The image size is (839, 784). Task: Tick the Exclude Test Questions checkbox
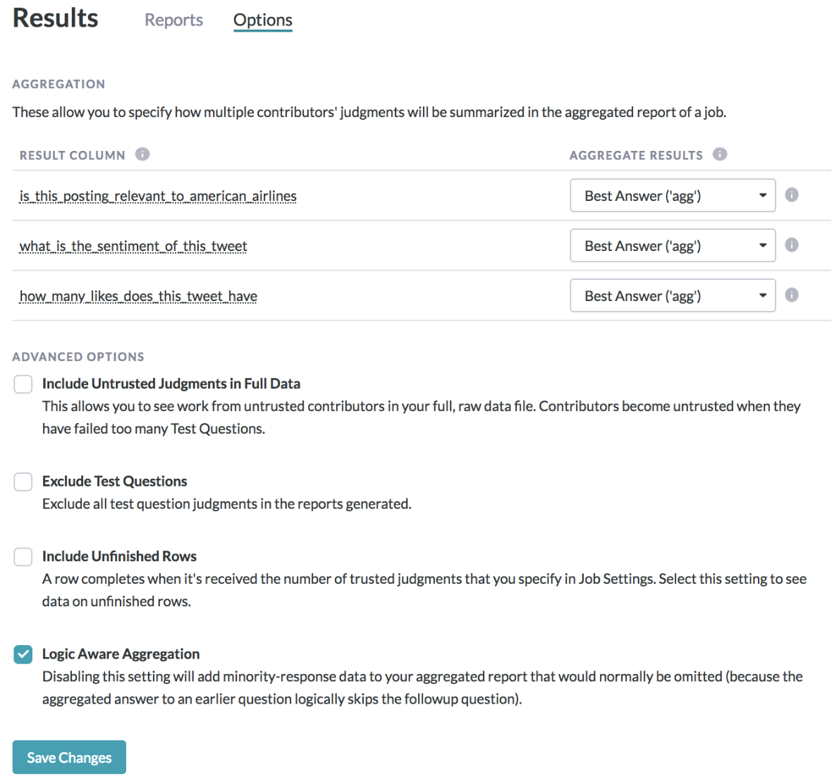pos(23,482)
